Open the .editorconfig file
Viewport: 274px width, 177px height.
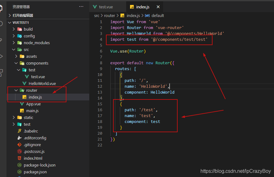(35, 138)
